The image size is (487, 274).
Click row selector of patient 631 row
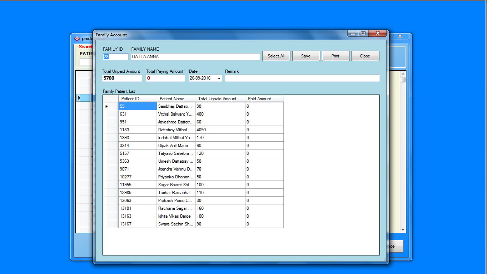tap(111, 114)
